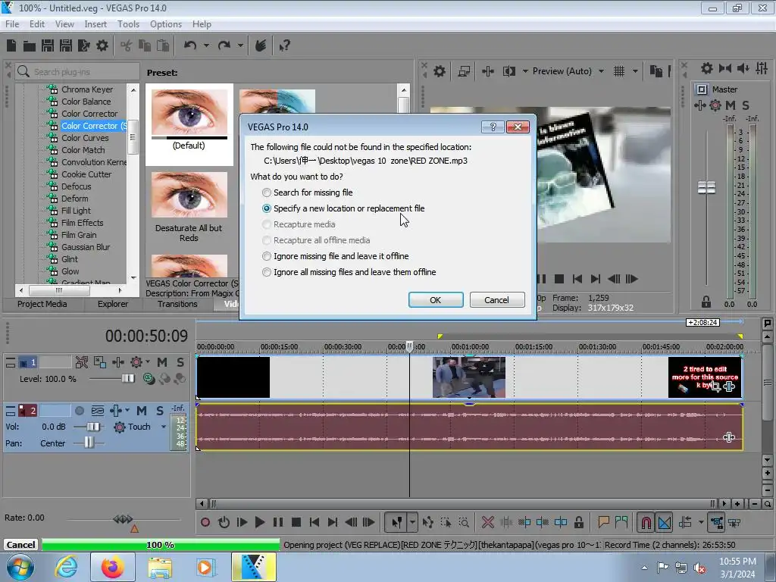Open the Undo history dropdown arrow
Image resolution: width=776 pixels, height=582 pixels.
pos(206,46)
